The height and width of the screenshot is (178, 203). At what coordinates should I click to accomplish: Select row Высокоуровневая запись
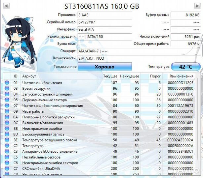point(99,134)
